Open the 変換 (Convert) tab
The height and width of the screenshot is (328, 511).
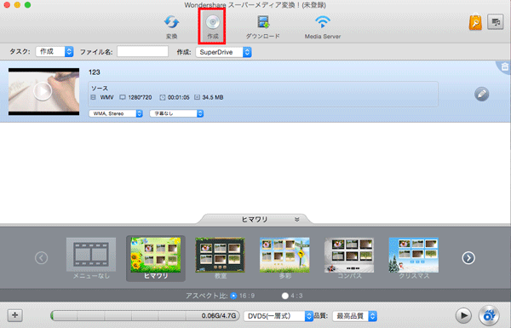point(171,26)
